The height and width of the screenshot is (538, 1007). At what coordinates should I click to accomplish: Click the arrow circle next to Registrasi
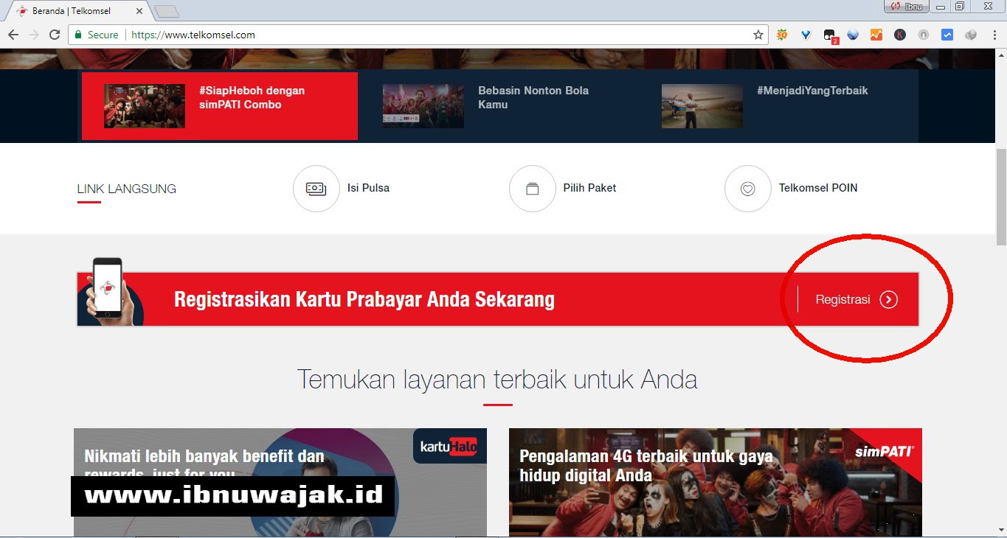[x=888, y=299]
